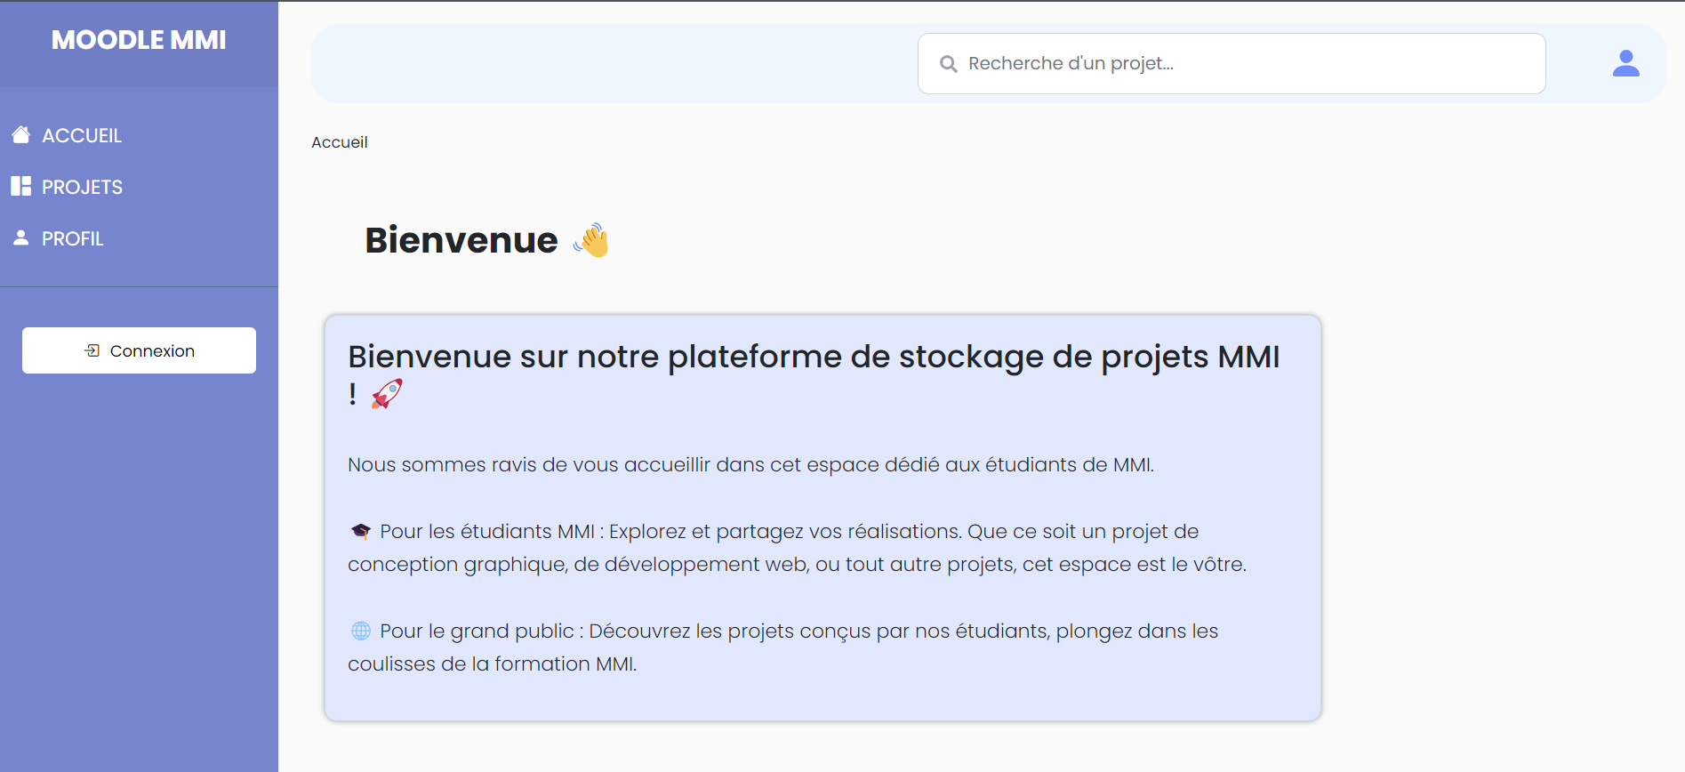
Task: Click the graduation cap emoji
Action: pos(360,532)
